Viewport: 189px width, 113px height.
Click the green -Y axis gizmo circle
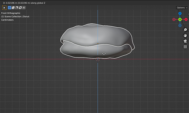pyautogui.click(x=180, y=19)
